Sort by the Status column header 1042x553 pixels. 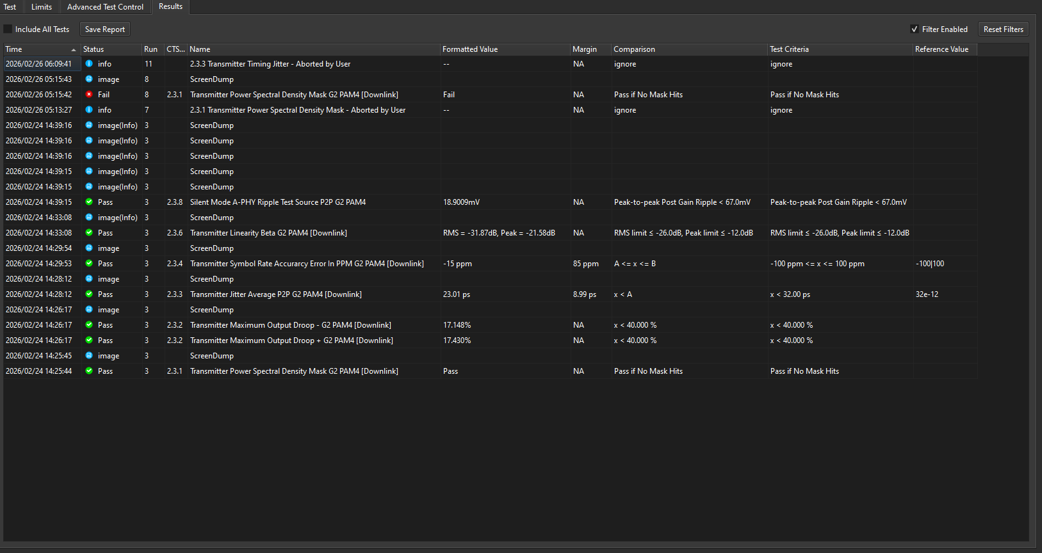tap(109, 49)
